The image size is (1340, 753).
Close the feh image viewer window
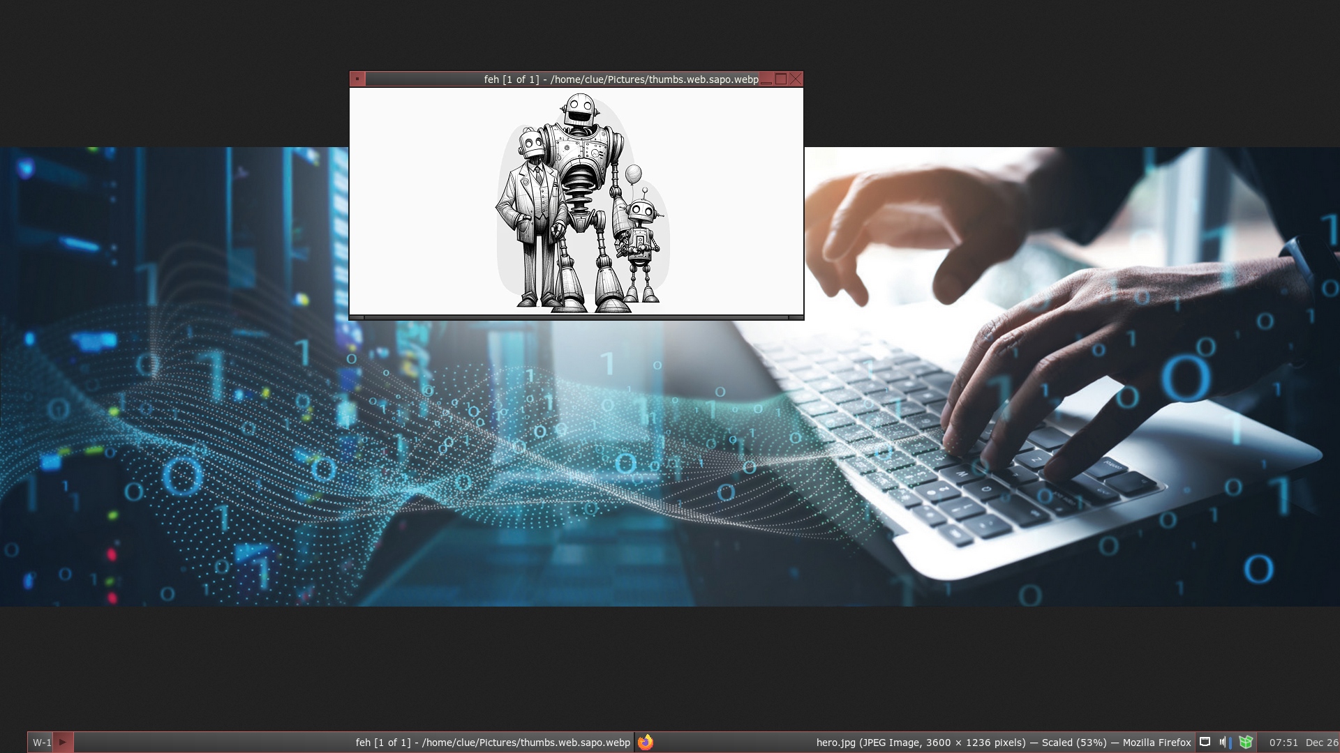click(x=796, y=79)
